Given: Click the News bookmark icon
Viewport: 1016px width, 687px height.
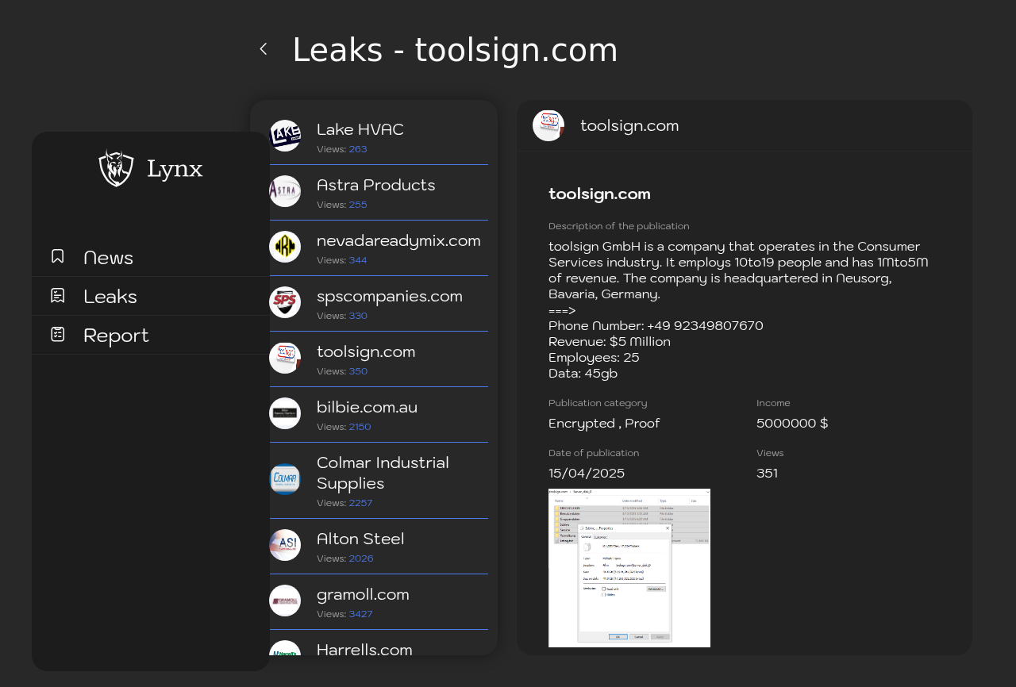Looking at the screenshot, I should (x=58, y=256).
